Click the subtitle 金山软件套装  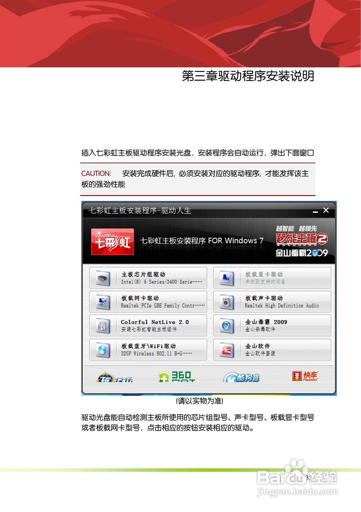pyautogui.click(x=260, y=354)
